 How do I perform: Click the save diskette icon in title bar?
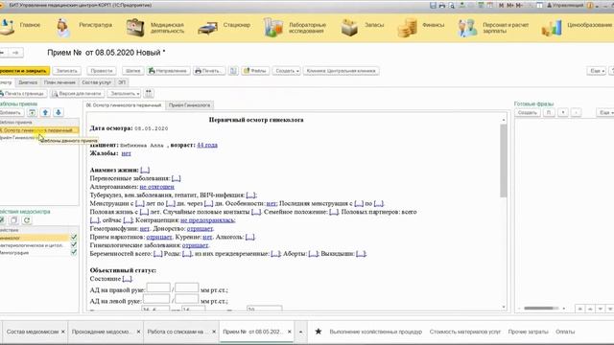click(x=433, y=6)
